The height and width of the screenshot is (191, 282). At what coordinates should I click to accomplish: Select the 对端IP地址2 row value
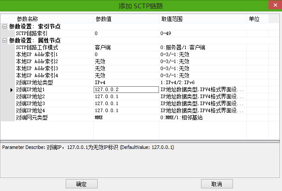pos(126,96)
